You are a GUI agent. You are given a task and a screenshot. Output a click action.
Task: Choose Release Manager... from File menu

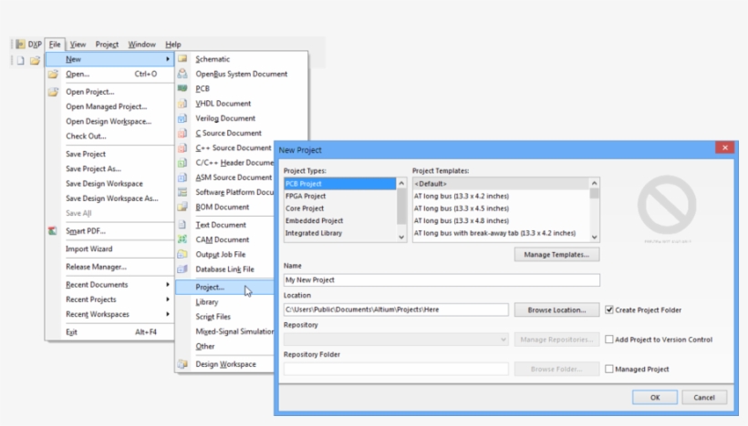coord(97,267)
